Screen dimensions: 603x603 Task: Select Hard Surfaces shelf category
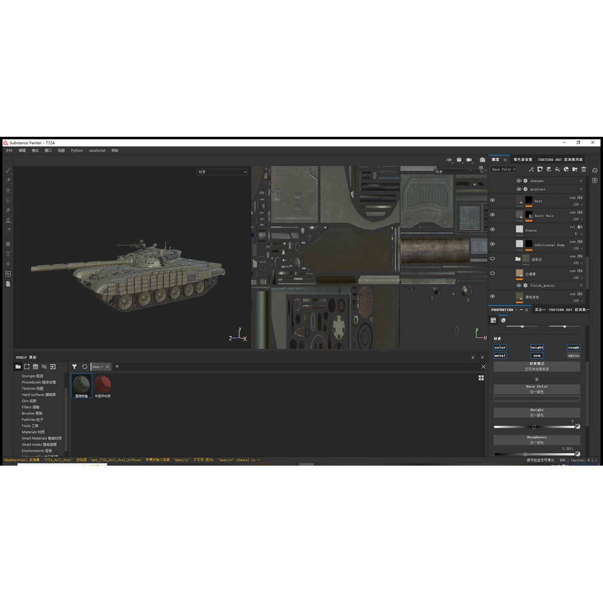(39, 395)
